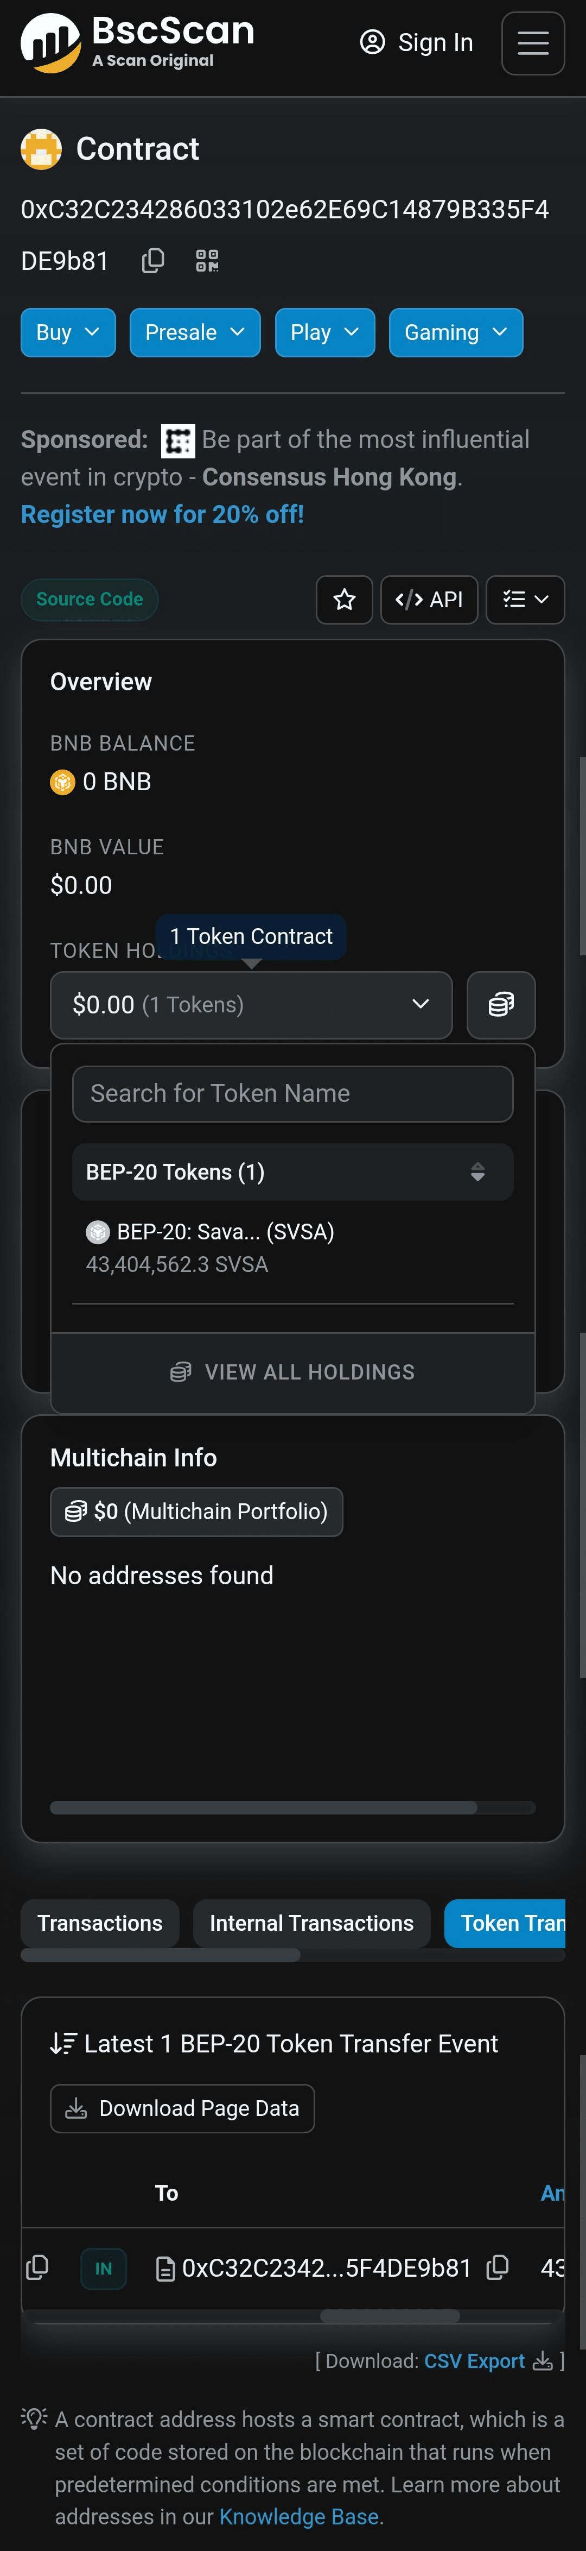Switch to the Internal Transactions tab
This screenshot has width=586, height=2551.
point(311,1923)
